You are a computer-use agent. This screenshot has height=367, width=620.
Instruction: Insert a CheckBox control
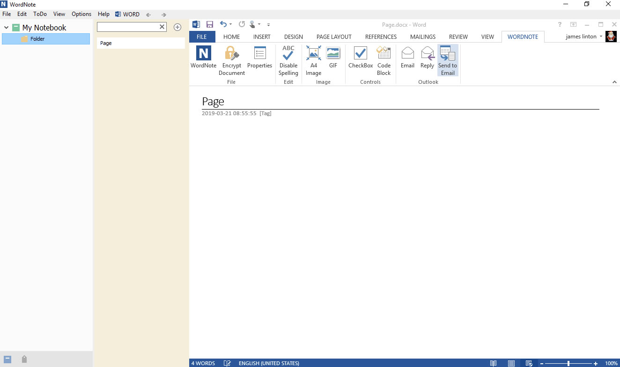(x=360, y=56)
